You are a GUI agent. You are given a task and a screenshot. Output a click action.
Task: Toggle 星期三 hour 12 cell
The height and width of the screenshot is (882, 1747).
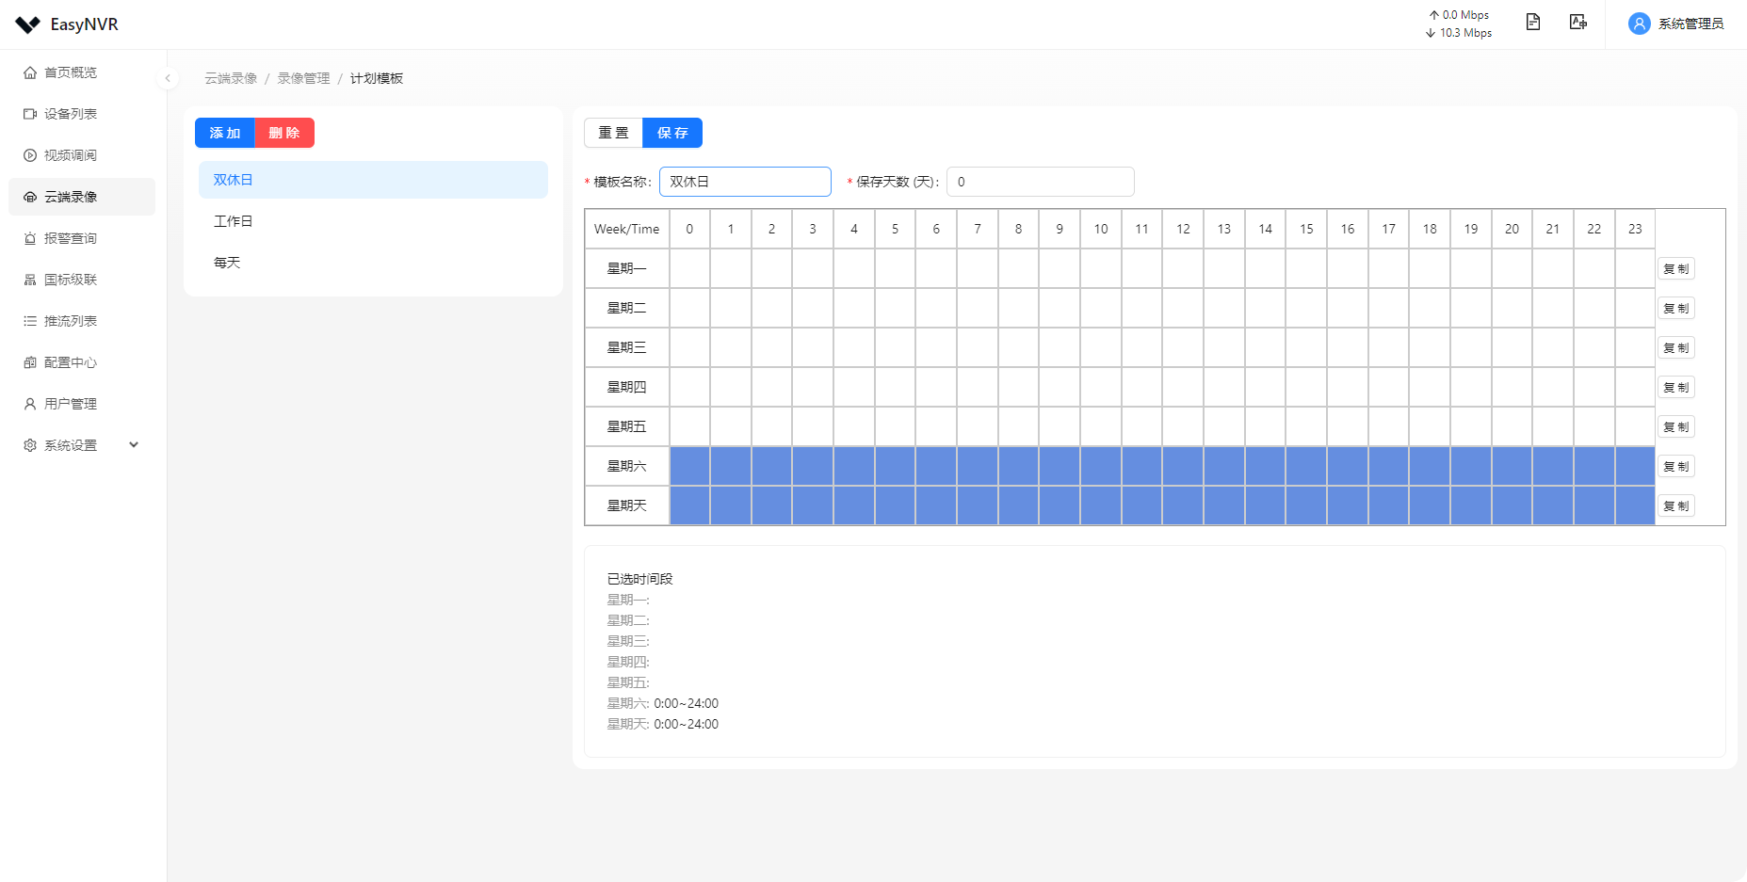pyautogui.click(x=1183, y=347)
